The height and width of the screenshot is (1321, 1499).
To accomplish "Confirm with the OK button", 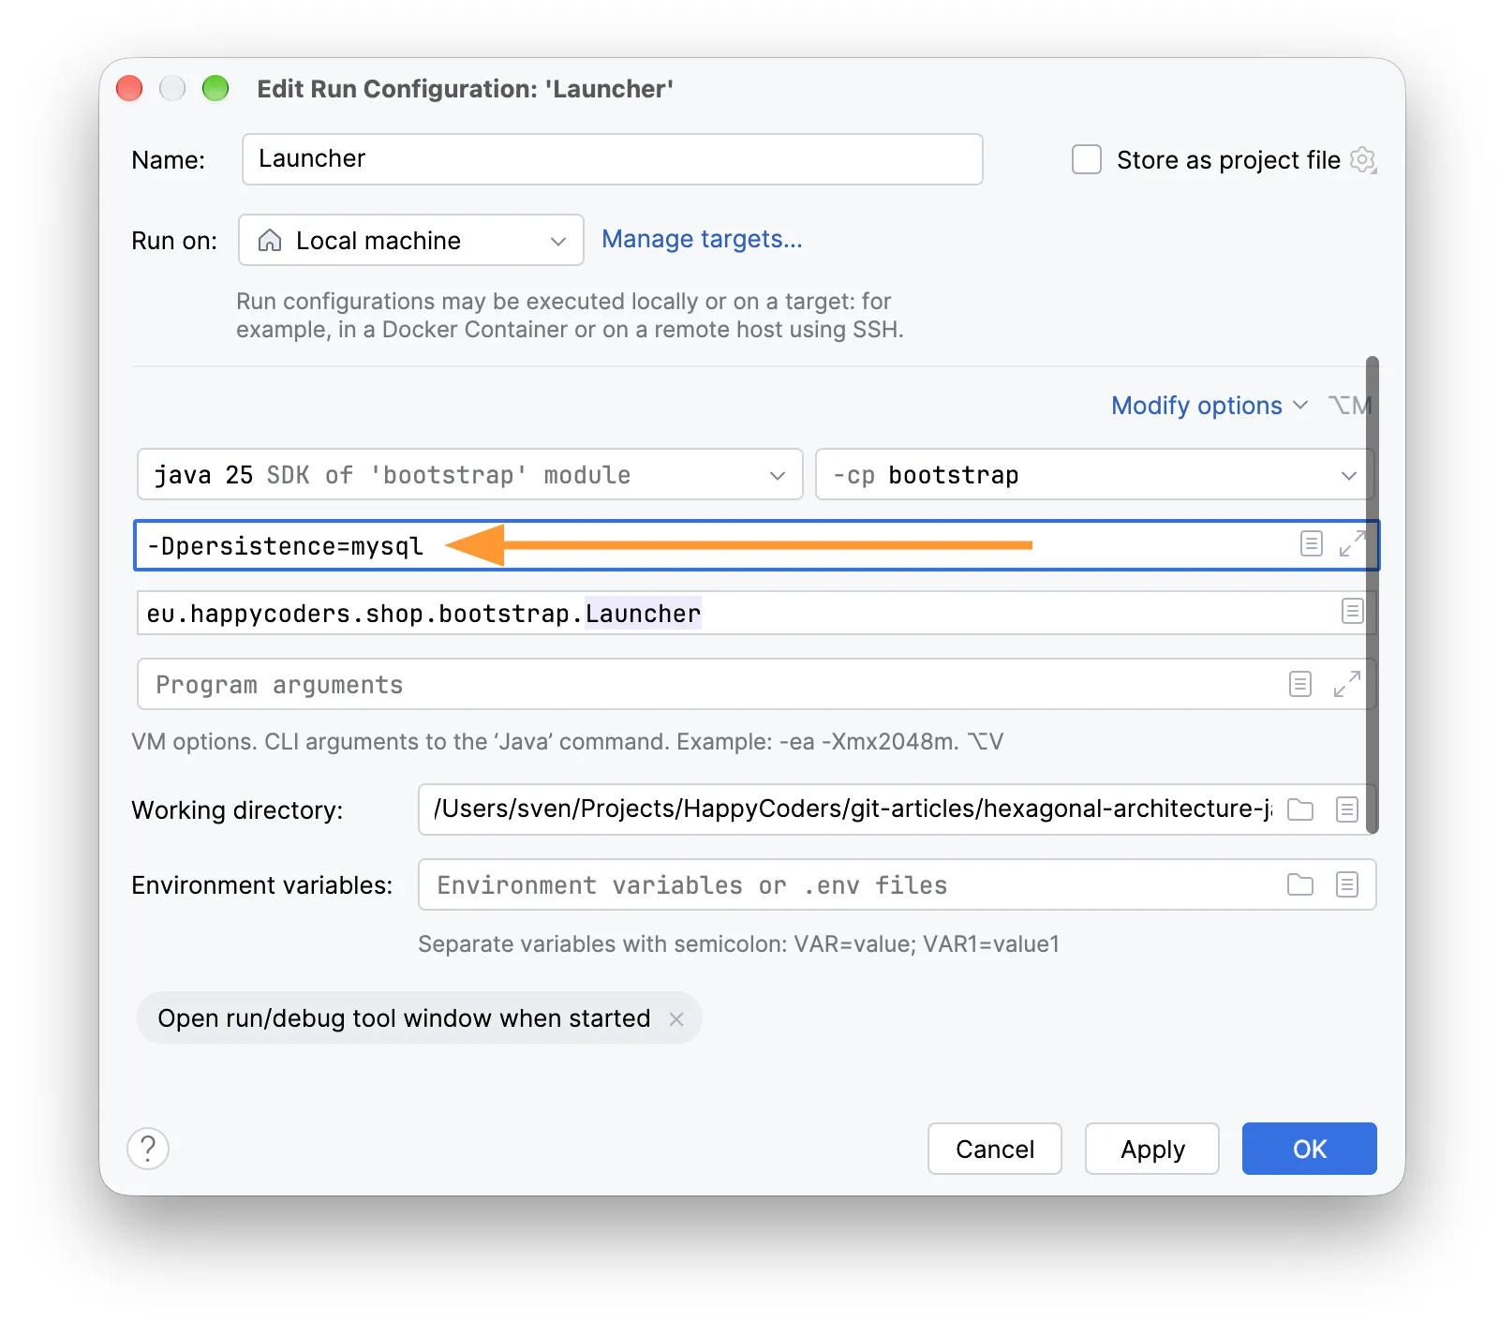I will coord(1310,1149).
